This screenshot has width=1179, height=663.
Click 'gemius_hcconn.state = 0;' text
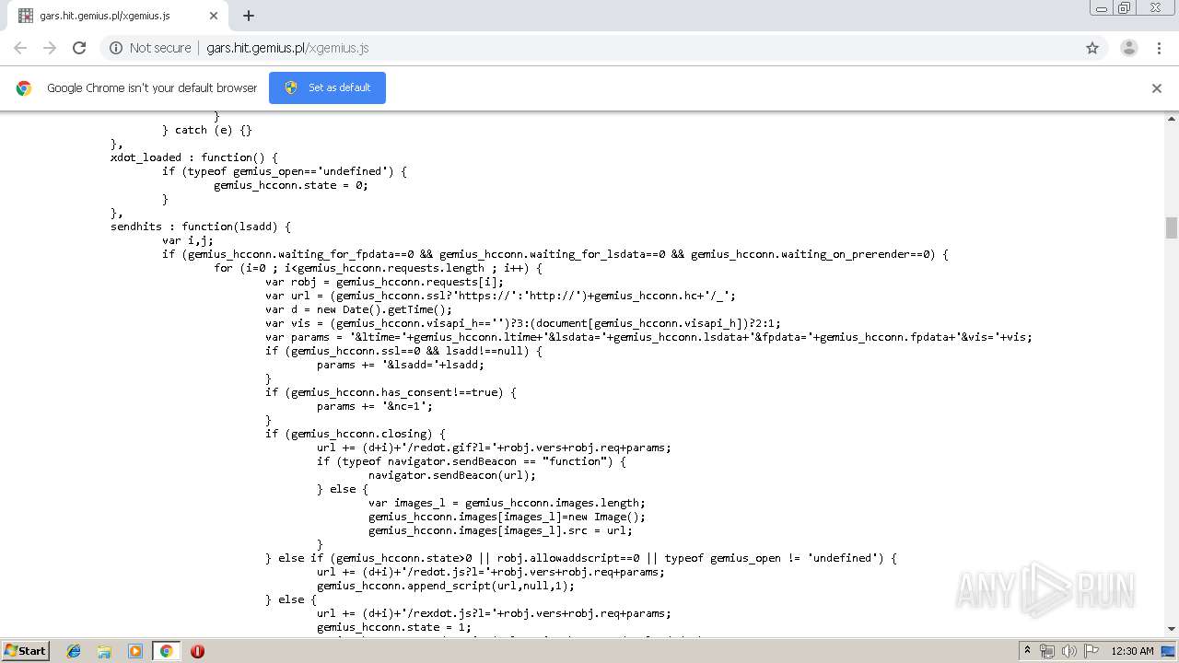pos(291,185)
